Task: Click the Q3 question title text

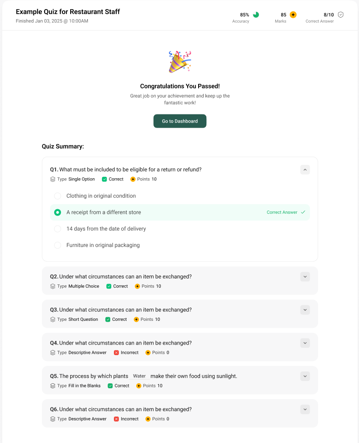Action: point(125,310)
